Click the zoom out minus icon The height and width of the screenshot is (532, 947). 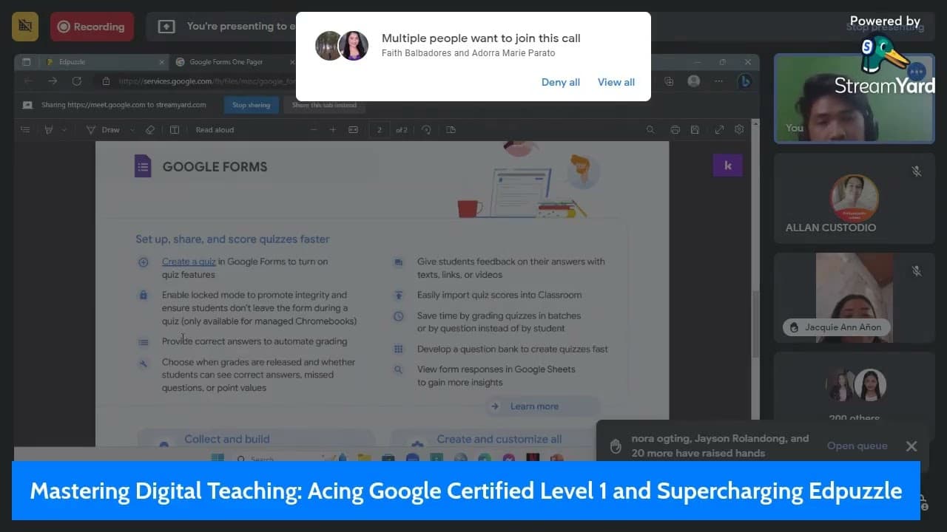click(314, 130)
